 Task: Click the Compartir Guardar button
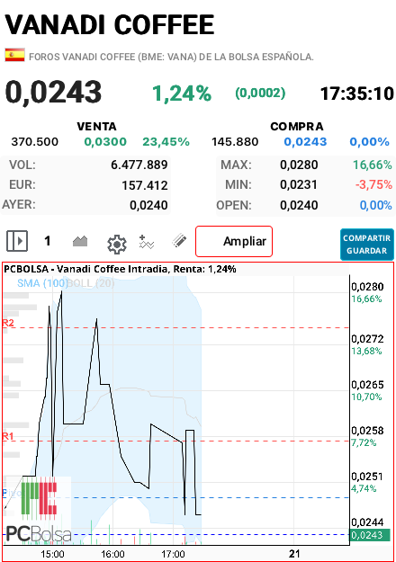[x=367, y=245]
